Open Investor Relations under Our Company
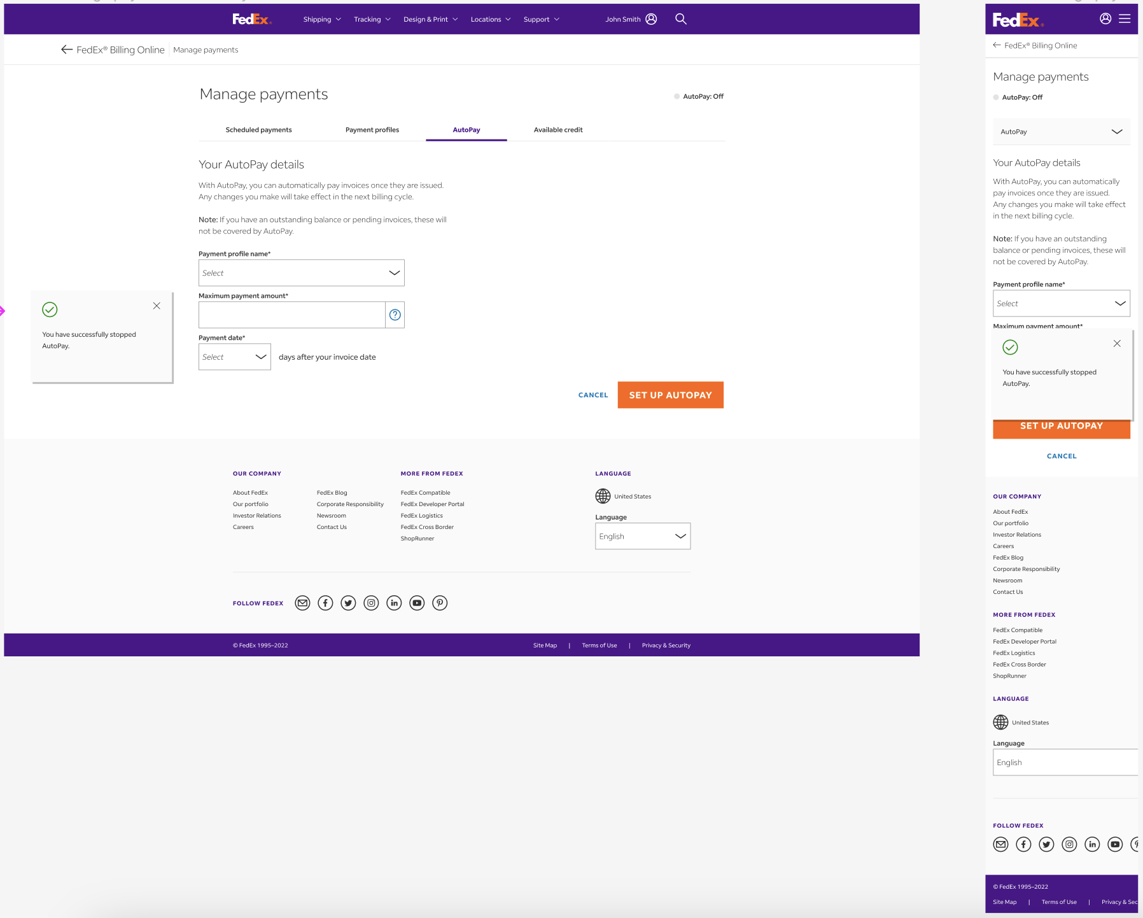This screenshot has height=918, width=1143. pyautogui.click(x=256, y=515)
